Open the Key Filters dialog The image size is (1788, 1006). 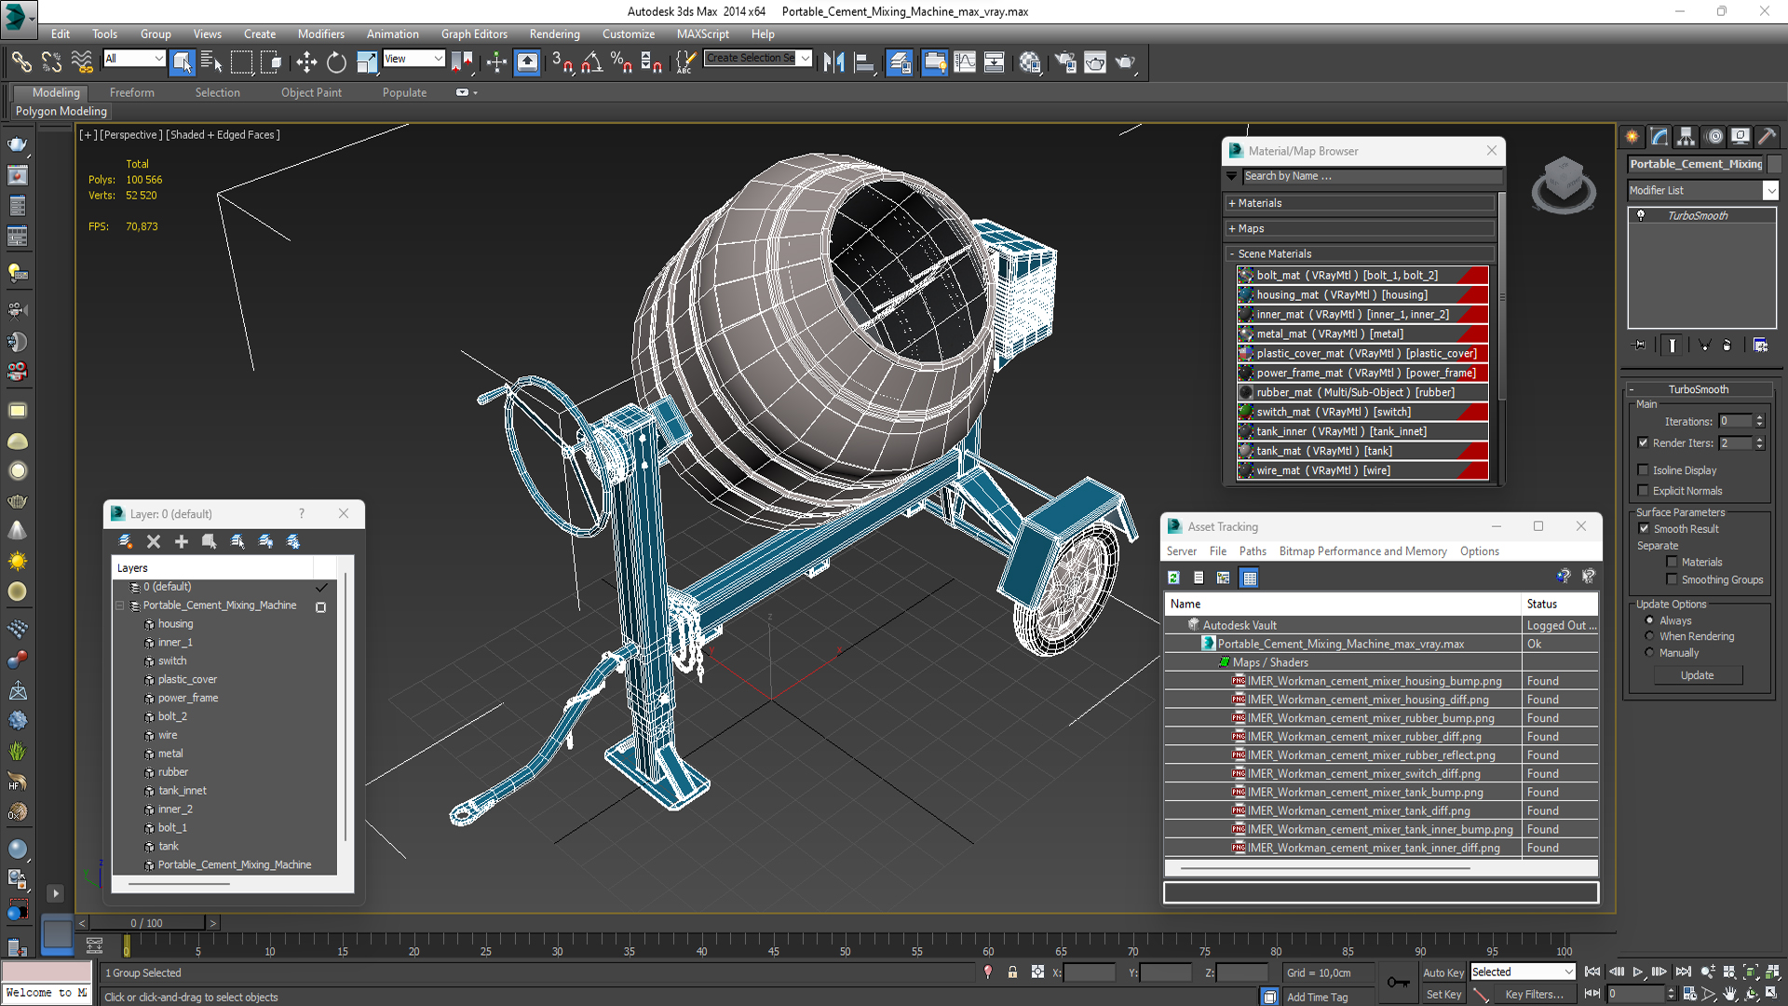pos(1534,994)
